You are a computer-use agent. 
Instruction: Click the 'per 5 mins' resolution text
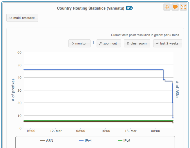(171, 35)
